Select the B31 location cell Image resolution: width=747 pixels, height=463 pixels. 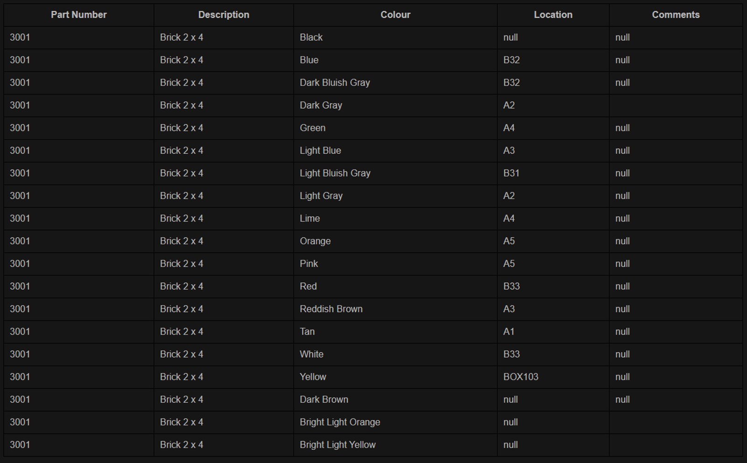(511, 173)
